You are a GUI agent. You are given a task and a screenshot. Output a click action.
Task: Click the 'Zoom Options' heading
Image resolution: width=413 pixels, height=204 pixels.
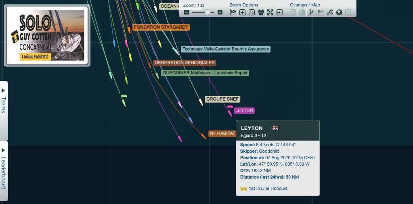[x=243, y=5]
